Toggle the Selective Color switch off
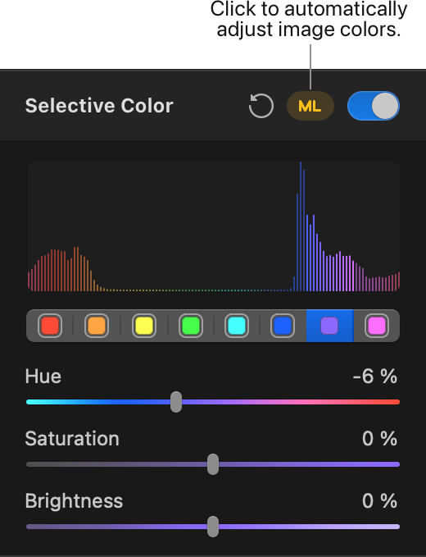The image size is (426, 557). pos(374,106)
